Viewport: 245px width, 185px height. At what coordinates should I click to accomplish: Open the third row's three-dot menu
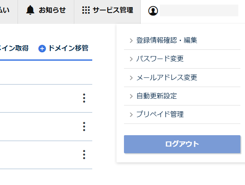tap(84, 155)
